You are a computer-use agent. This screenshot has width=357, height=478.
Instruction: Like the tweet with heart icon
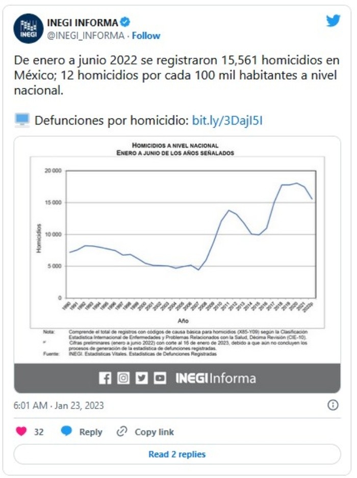(x=21, y=432)
